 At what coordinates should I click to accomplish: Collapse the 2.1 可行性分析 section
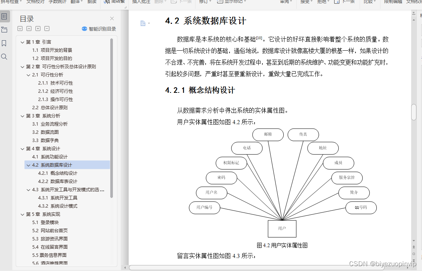tap(28, 75)
